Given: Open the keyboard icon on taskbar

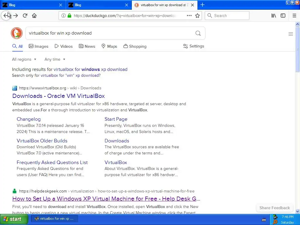Looking at the screenshot, I should coord(264,220).
